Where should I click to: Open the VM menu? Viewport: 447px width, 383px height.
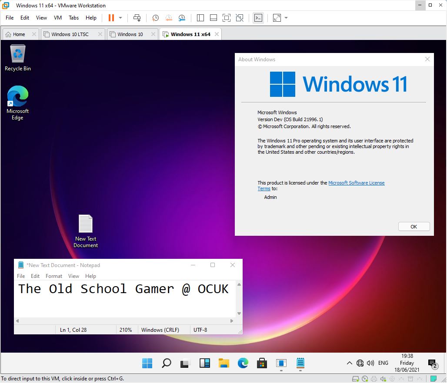click(57, 18)
